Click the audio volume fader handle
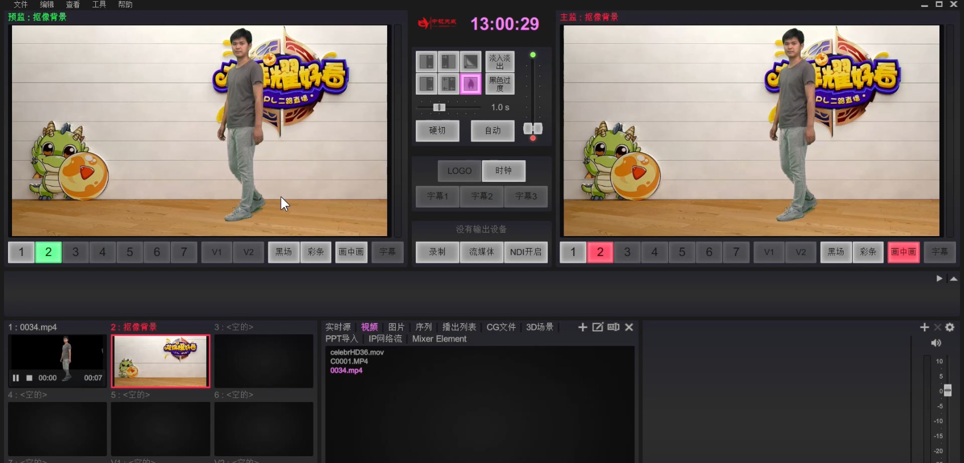 pos(947,391)
